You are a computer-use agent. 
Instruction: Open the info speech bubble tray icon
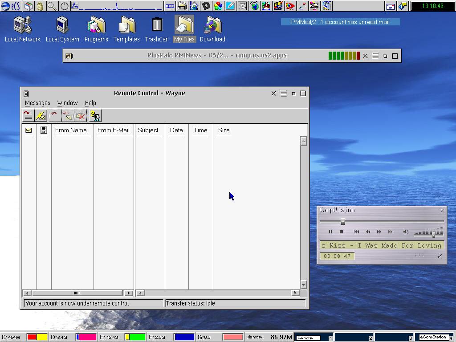[403, 6]
